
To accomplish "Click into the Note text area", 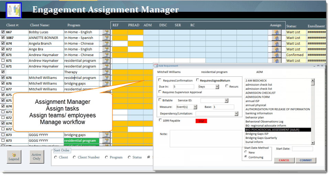I will click(206, 139).
